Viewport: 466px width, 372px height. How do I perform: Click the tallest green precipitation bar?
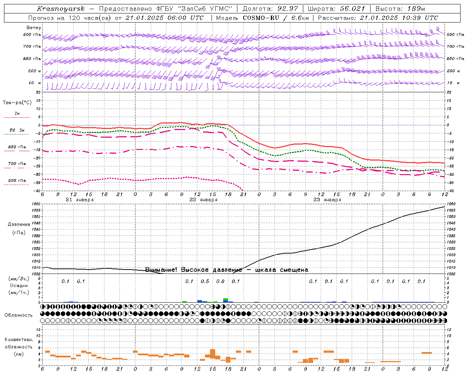226,299
